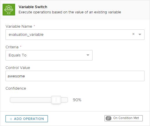
Task: Toggle the On Condition Met switch
Action: (124, 118)
